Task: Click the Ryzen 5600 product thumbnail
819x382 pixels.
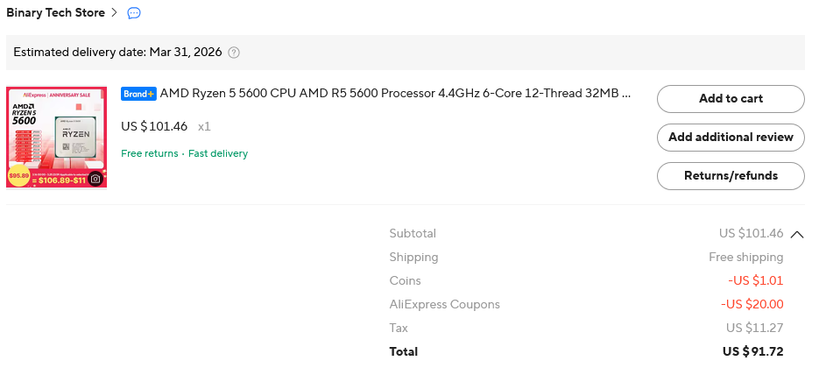Action: (56, 137)
